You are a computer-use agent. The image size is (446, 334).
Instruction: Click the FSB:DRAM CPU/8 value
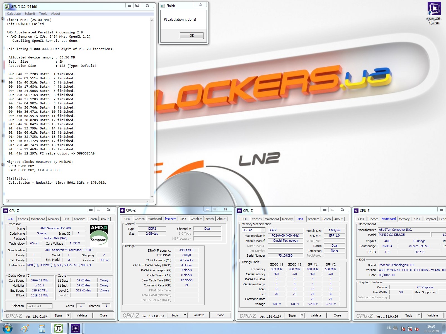coord(186,255)
